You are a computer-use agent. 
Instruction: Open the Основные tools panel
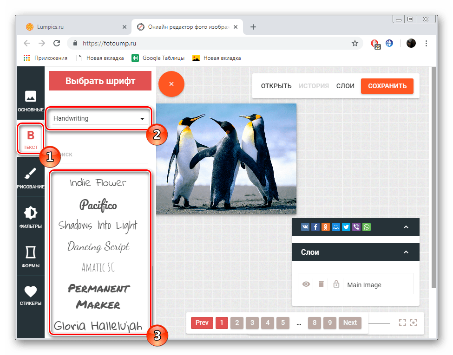[31, 101]
